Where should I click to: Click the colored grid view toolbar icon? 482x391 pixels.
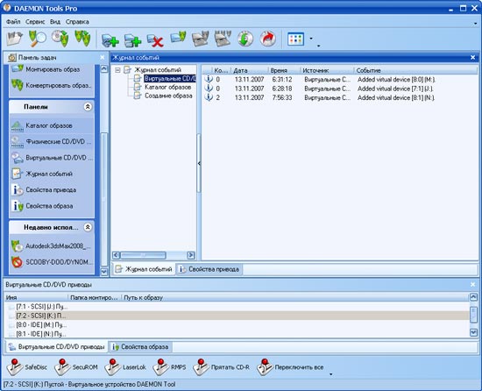[x=295, y=39]
